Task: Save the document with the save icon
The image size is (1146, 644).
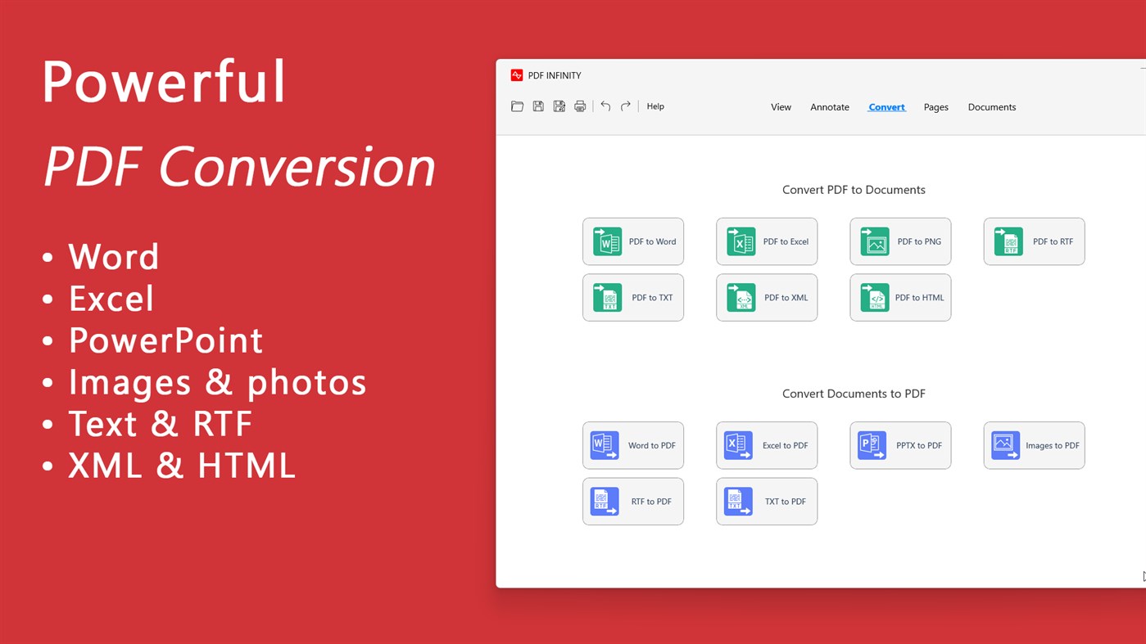Action: click(538, 106)
